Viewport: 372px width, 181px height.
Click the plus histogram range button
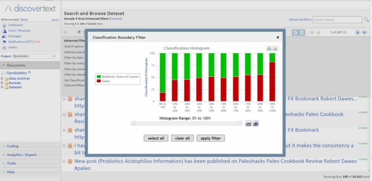(256, 123)
